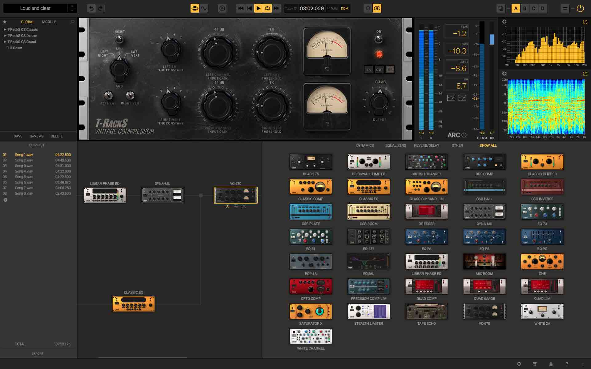Toggle global power button
The height and width of the screenshot is (369, 591).
580,8
